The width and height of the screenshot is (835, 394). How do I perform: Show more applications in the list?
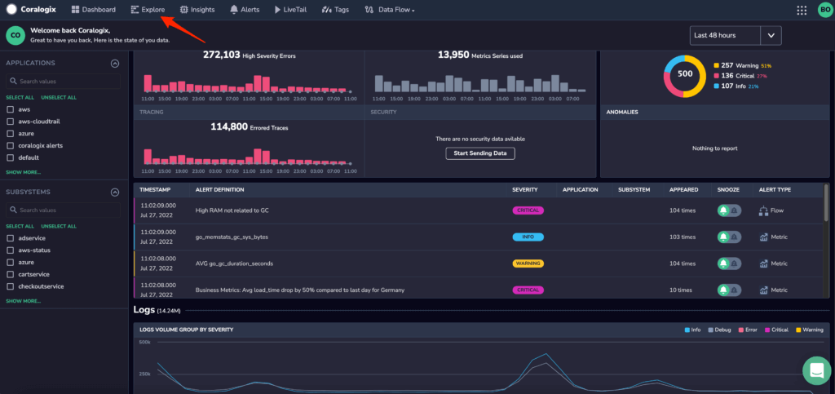pyautogui.click(x=24, y=172)
